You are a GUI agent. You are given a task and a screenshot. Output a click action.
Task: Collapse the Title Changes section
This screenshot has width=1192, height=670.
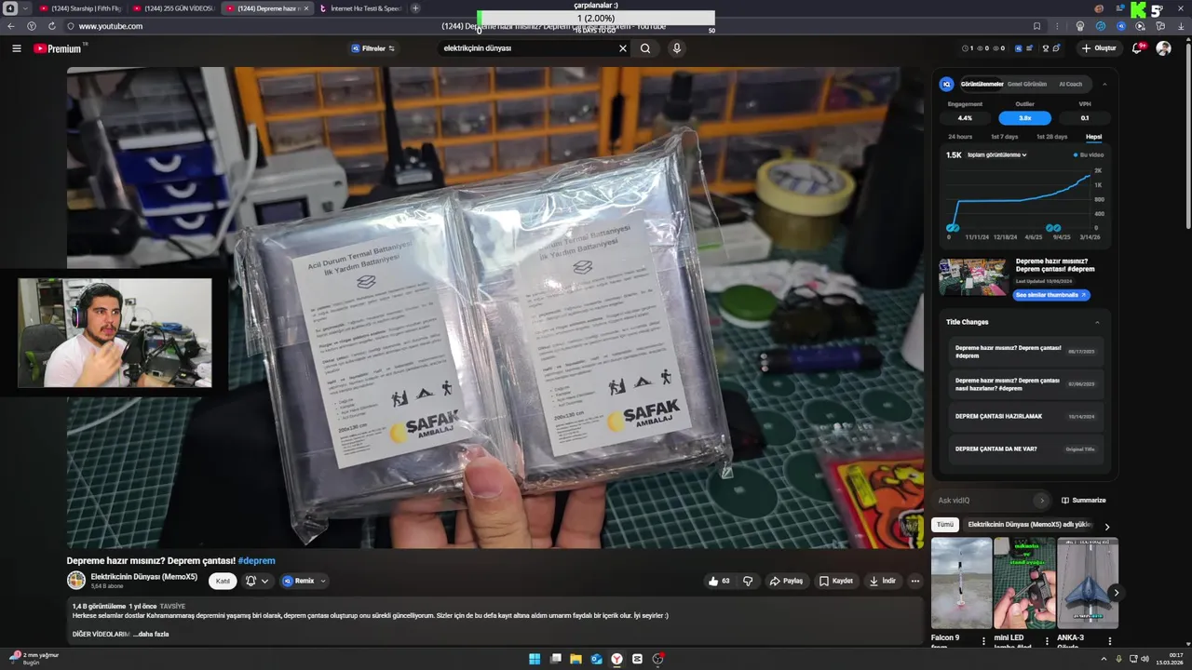tap(1097, 322)
